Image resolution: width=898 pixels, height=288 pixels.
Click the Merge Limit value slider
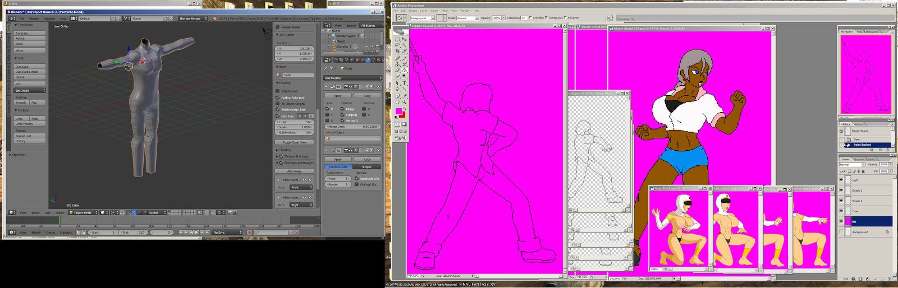pos(353,127)
